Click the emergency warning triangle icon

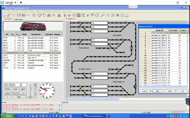59,15
